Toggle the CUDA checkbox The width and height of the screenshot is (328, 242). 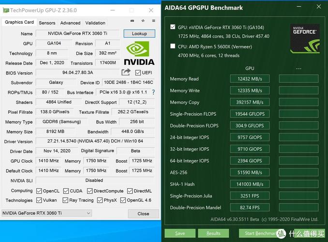click(66, 191)
